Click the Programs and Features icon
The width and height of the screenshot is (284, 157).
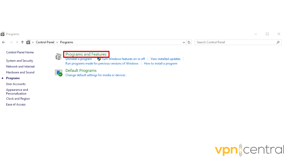[x=59, y=57]
